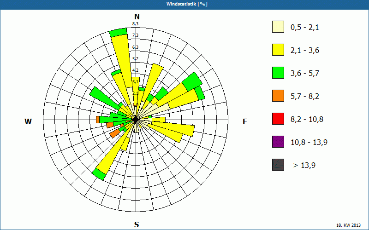Click the pale yellow 0,5 - 2,1 legend swatch
369x230 pixels.
coord(278,27)
